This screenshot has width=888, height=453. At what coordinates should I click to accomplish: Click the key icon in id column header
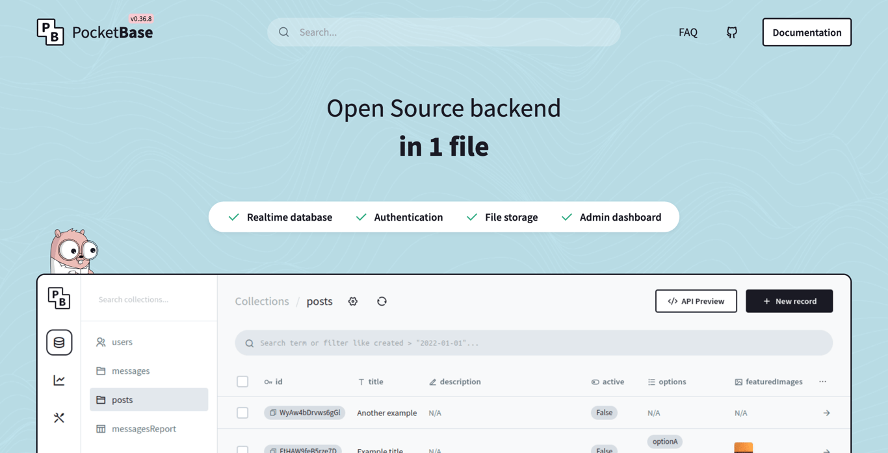268,382
